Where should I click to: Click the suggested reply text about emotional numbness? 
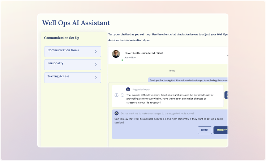[x=170, y=99]
